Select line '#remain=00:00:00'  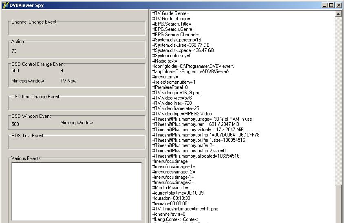(x=170, y=204)
